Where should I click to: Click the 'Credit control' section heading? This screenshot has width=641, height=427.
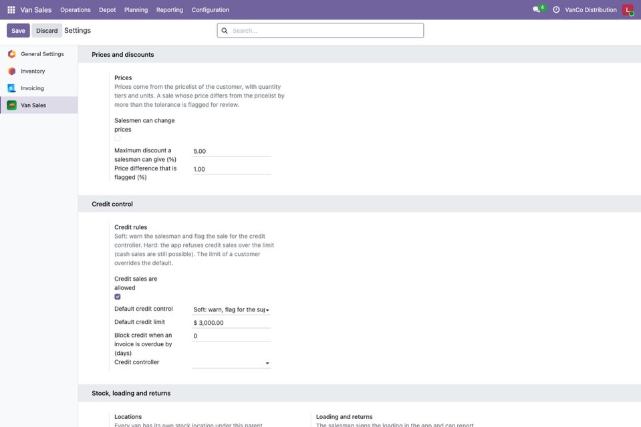112,204
